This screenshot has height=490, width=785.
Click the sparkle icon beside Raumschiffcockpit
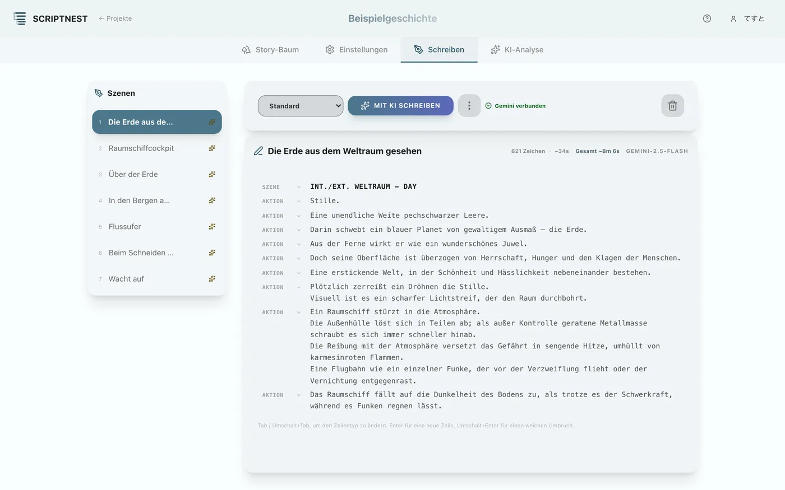click(212, 148)
